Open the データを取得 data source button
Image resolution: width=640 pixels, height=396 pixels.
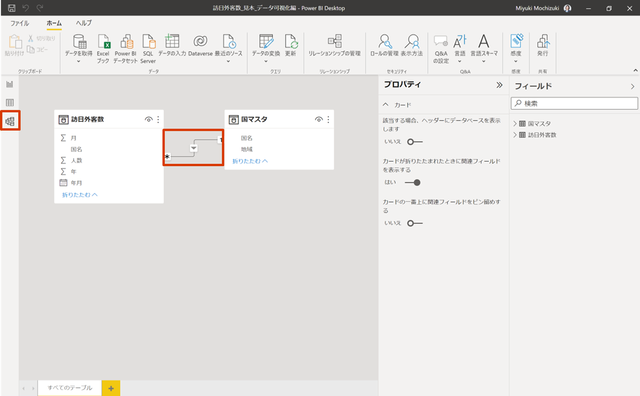(x=79, y=49)
